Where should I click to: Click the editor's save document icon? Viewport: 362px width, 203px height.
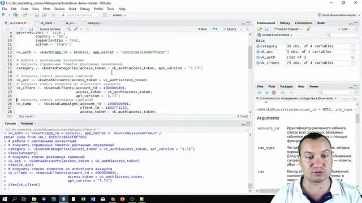click(31, 29)
